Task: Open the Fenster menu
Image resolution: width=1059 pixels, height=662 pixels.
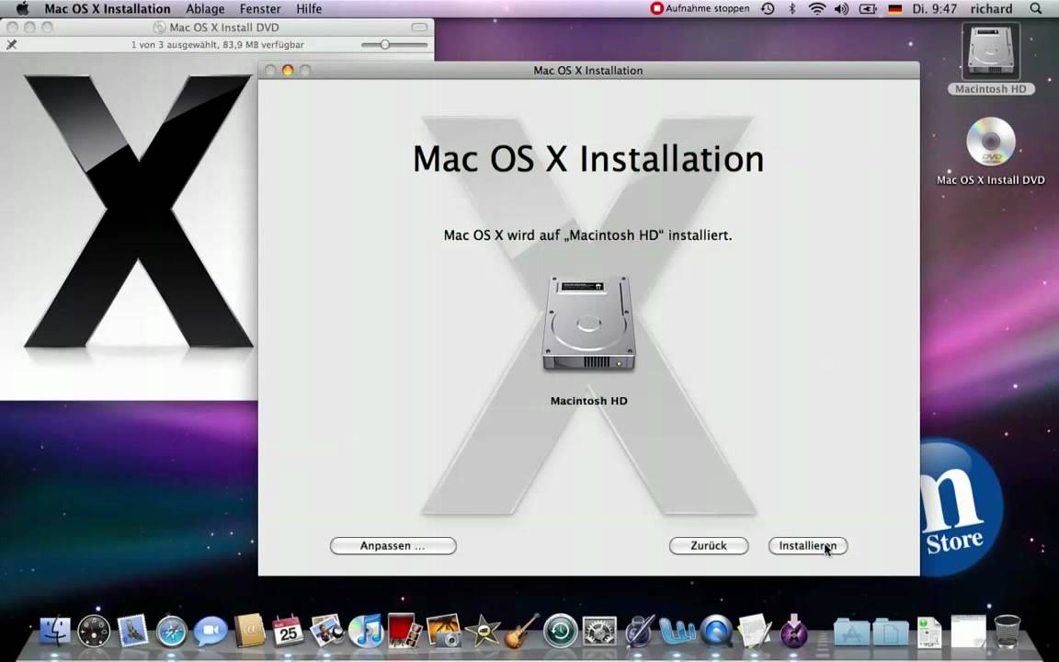Action: 260,9
